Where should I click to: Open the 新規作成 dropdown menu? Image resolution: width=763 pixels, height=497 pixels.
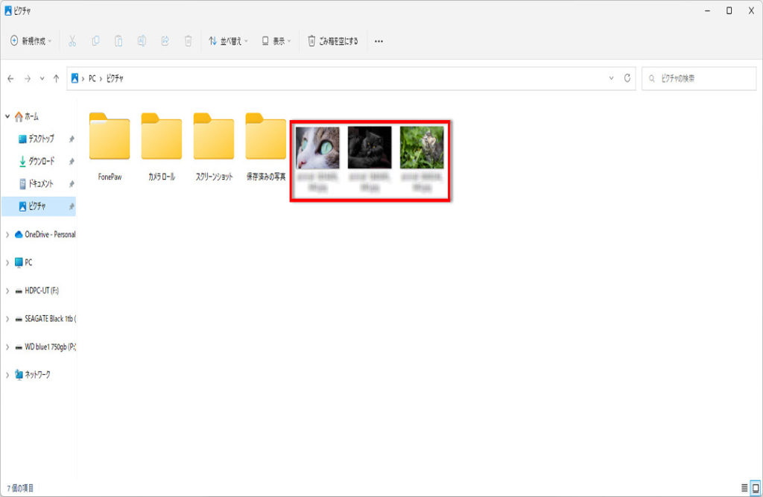[31, 41]
